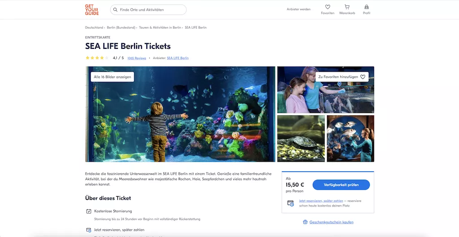Open the Profil icon

tap(367, 7)
